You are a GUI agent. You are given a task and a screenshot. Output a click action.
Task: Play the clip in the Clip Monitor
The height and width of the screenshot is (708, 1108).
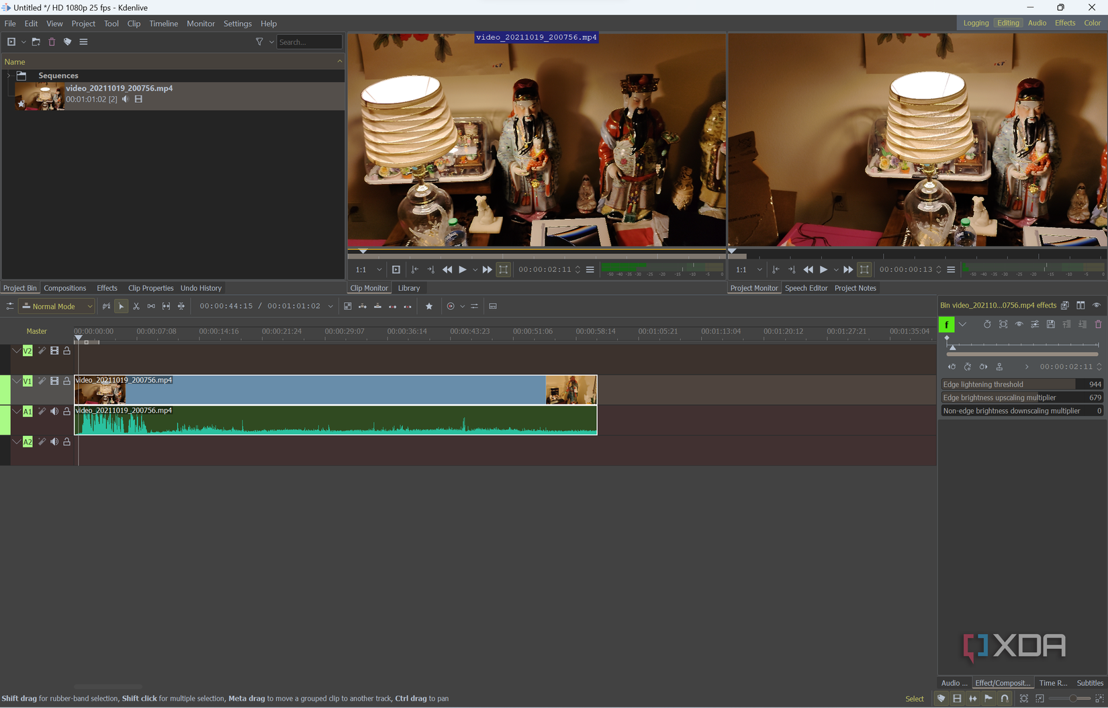tap(462, 269)
